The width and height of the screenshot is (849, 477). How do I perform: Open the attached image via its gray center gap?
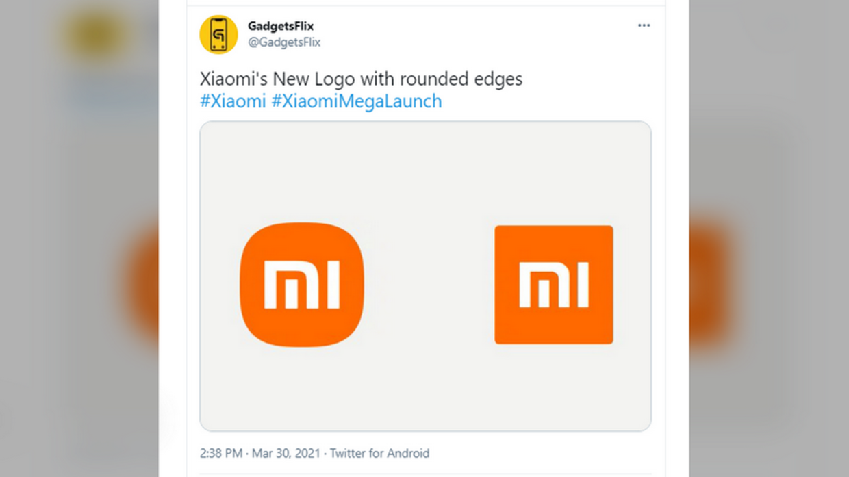(x=428, y=285)
